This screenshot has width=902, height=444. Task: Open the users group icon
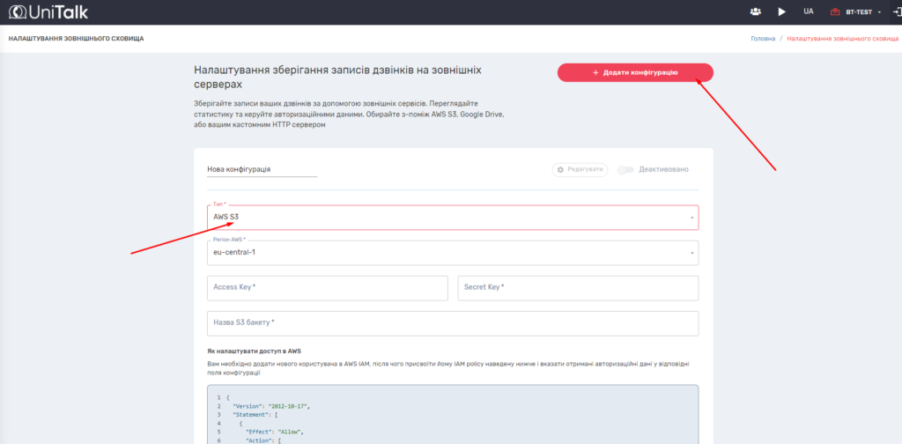755,11
